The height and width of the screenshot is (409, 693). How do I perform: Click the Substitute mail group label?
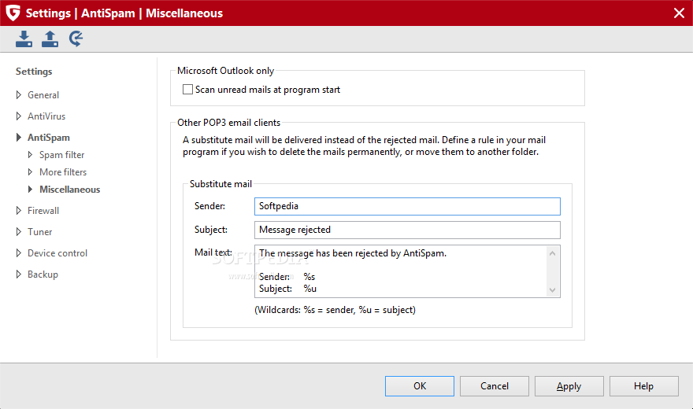click(221, 184)
